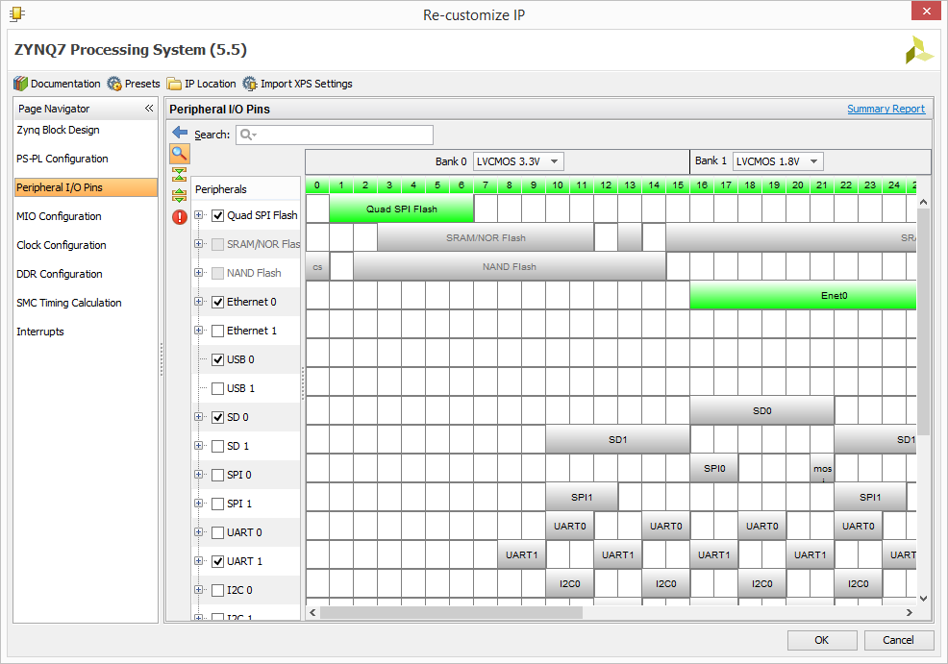This screenshot has width=948, height=664.
Task: Expand the Ethernet 0 tree node
Action: 198,302
